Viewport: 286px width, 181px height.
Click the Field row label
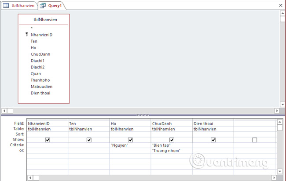(x=19, y=123)
